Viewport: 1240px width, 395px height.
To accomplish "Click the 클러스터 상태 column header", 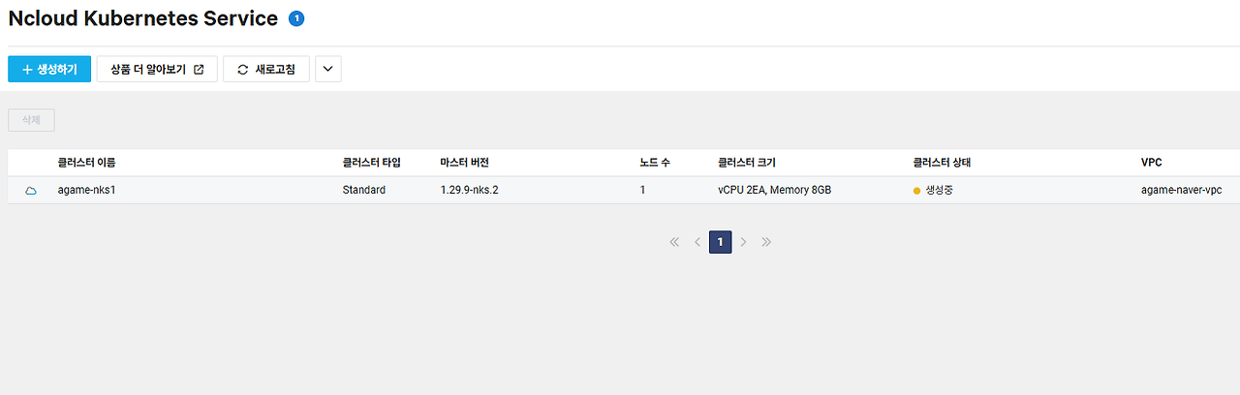I will click(x=942, y=163).
